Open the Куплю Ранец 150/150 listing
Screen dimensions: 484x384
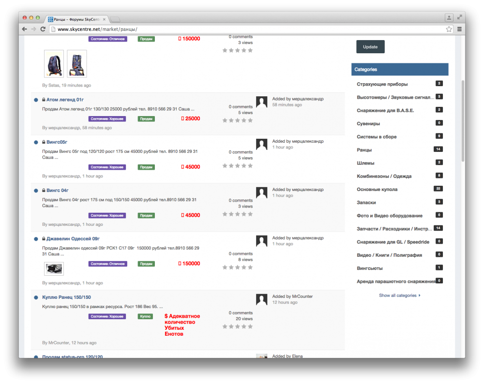[66, 297]
